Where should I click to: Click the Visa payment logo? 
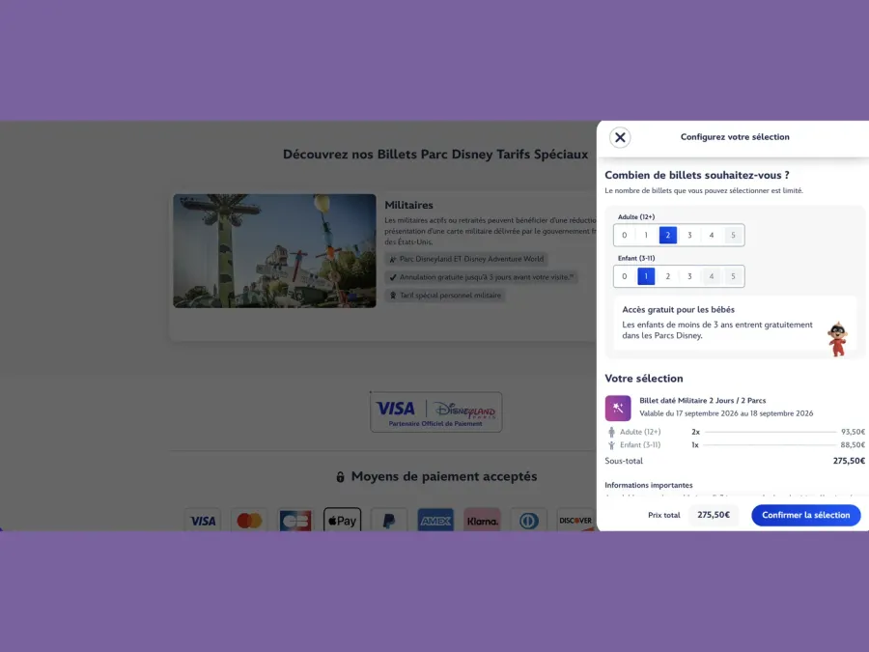tap(203, 521)
